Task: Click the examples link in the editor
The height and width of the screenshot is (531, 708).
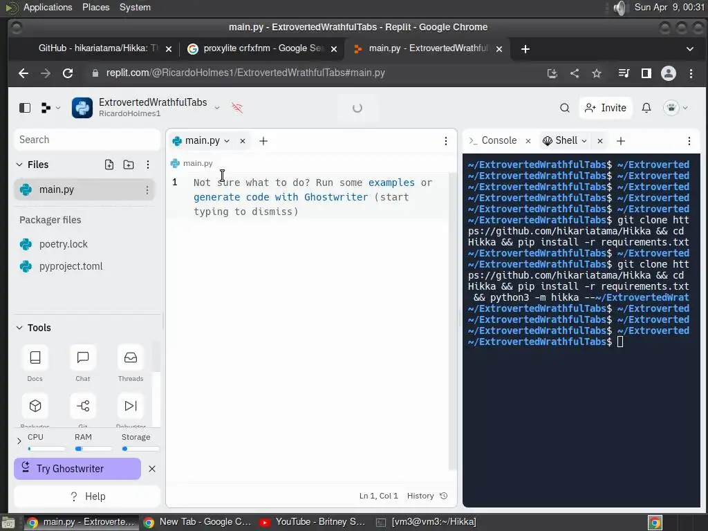Action: point(391,183)
